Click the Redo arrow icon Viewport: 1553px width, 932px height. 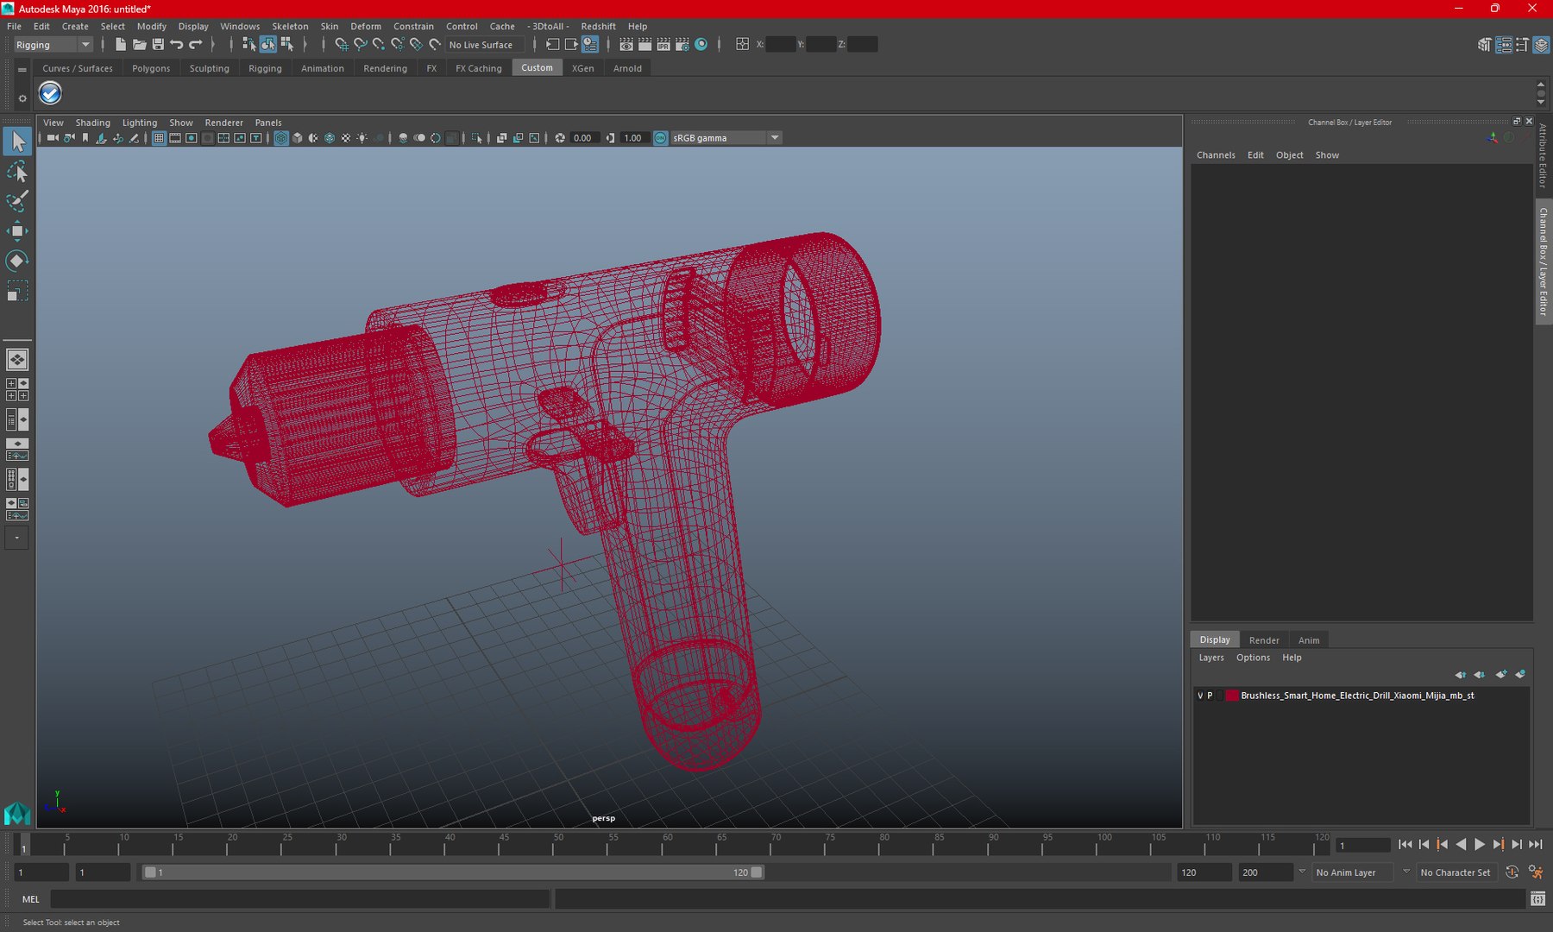[196, 45]
